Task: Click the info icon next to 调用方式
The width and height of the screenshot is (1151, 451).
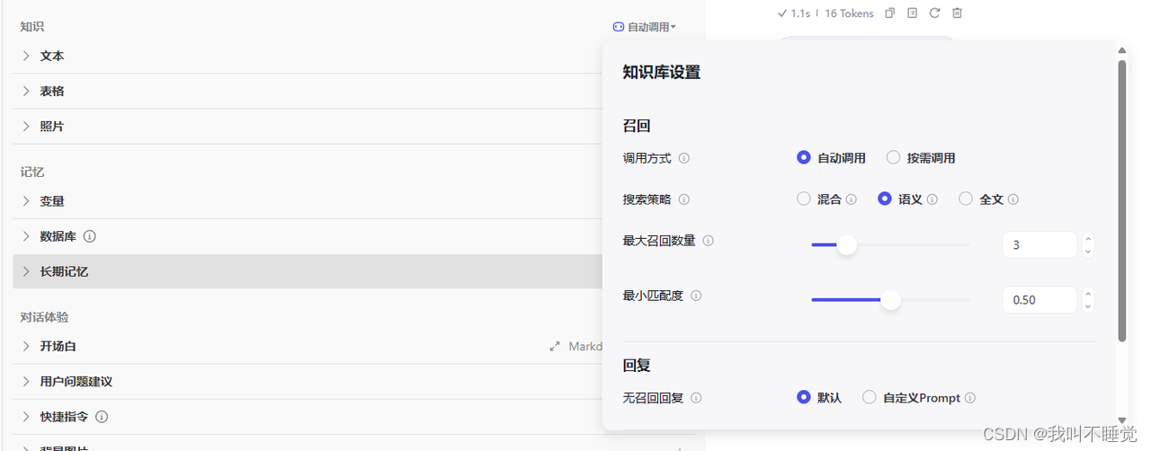Action: pyautogui.click(x=683, y=158)
